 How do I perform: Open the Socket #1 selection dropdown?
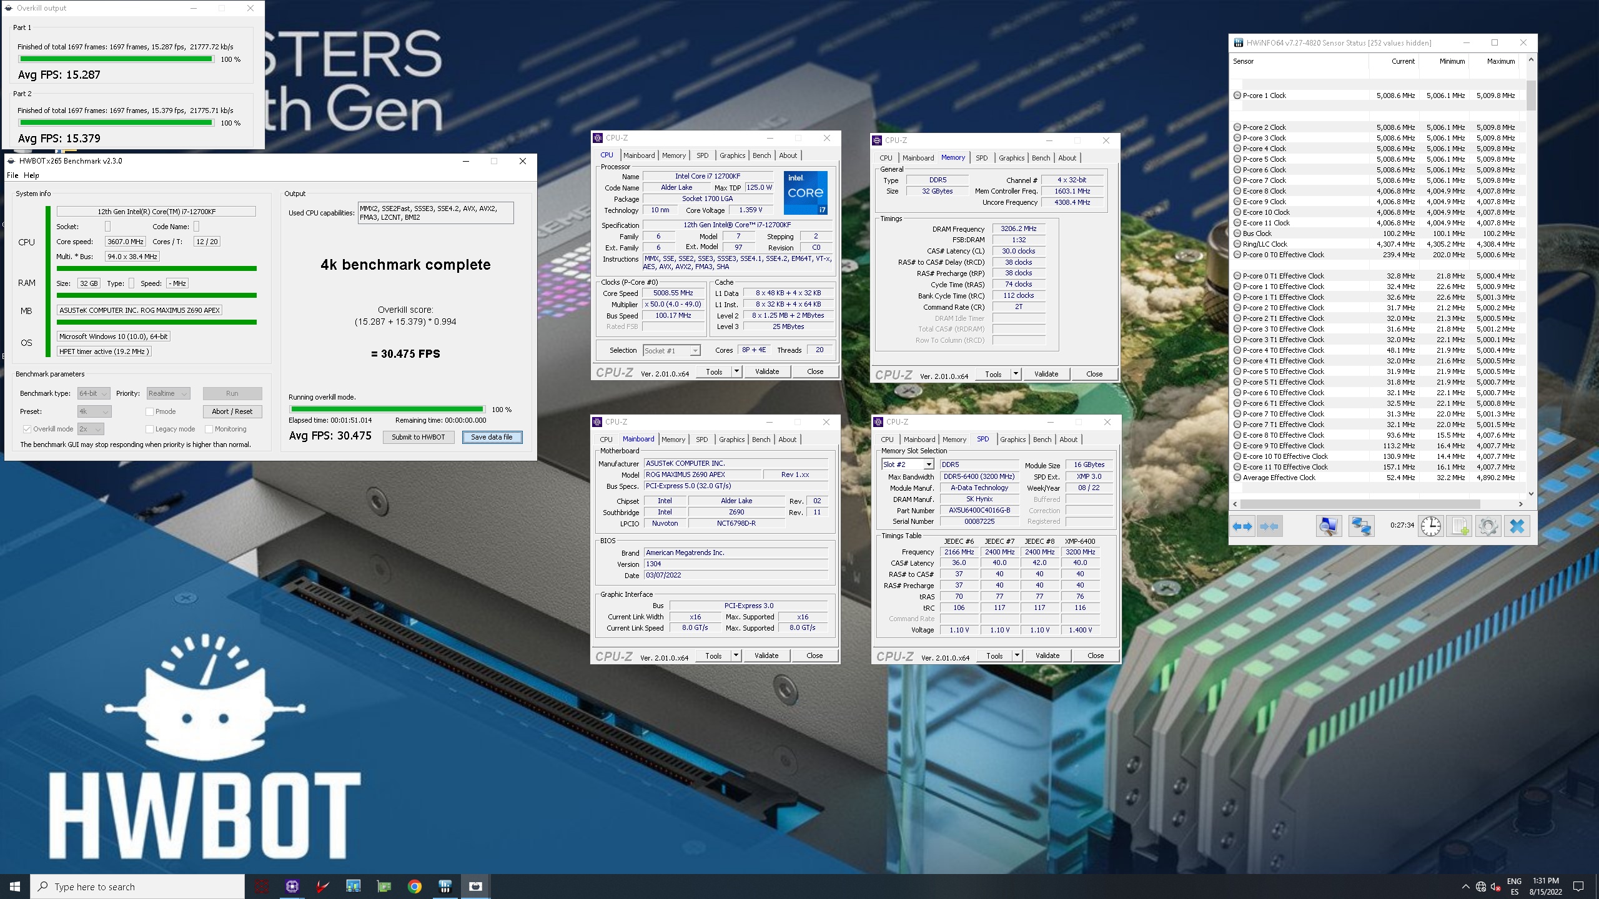pos(671,351)
